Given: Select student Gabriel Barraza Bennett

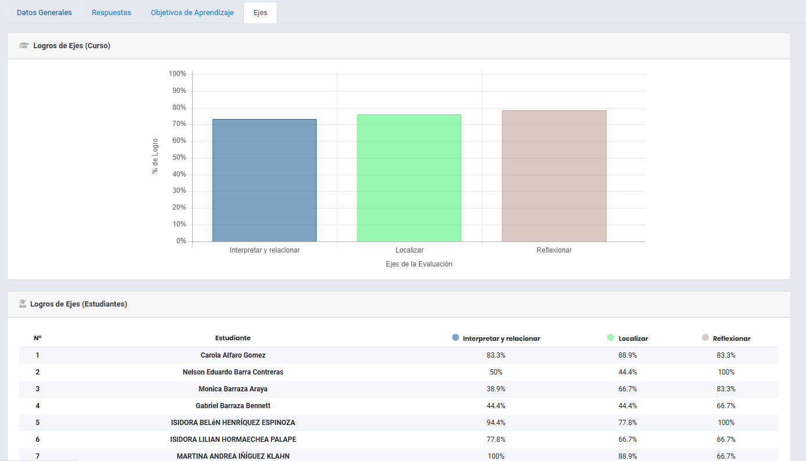Looking at the screenshot, I should click(x=233, y=406).
